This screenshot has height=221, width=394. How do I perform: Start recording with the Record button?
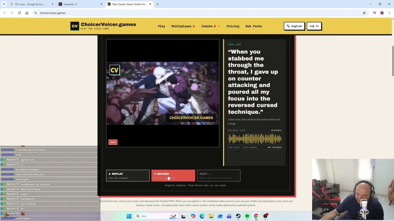[x=173, y=176]
